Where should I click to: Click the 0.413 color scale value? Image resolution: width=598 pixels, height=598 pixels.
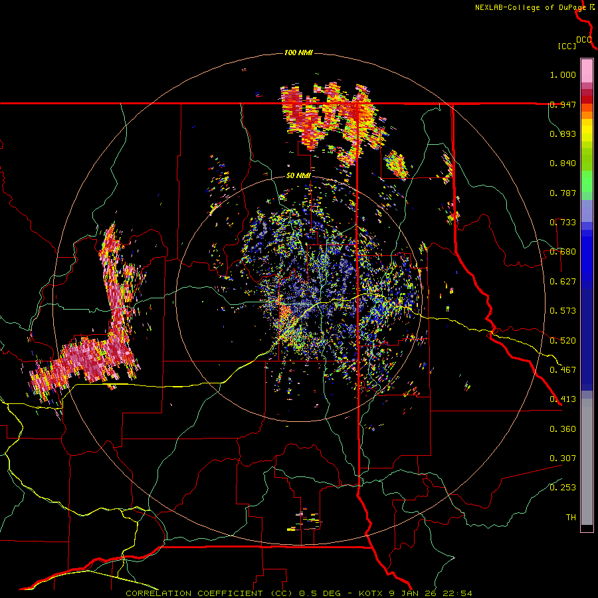click(563, 399)
